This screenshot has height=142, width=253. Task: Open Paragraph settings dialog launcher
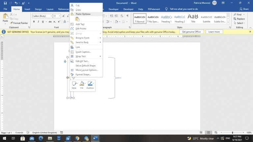pyautogui.click(x=129, y=28)
